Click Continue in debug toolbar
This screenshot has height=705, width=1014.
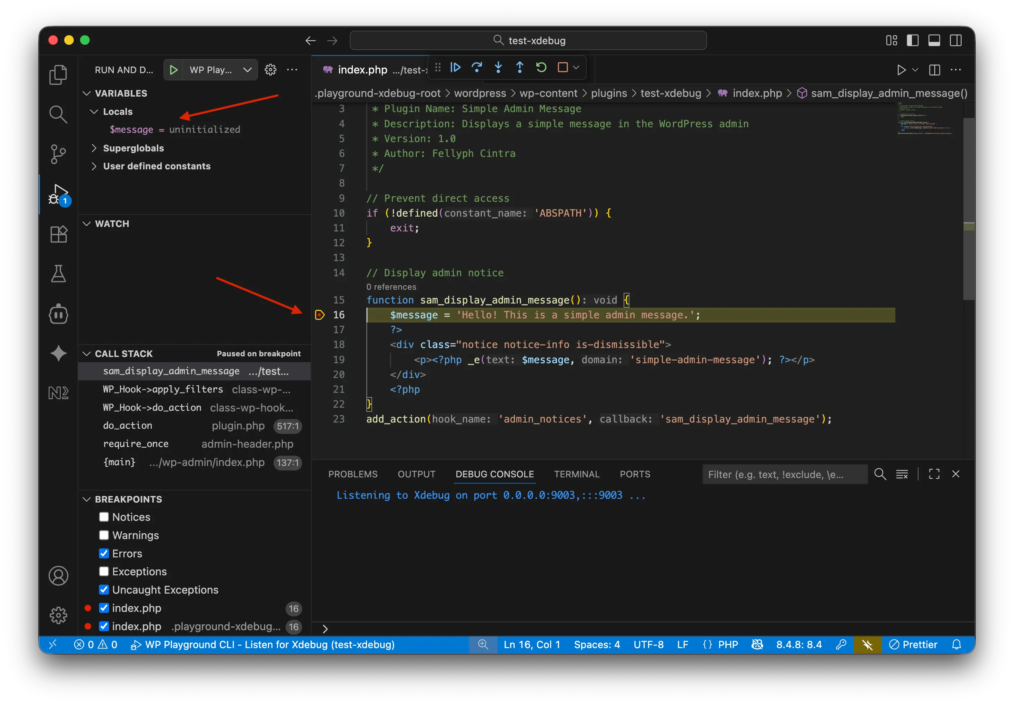pos(455,68)
